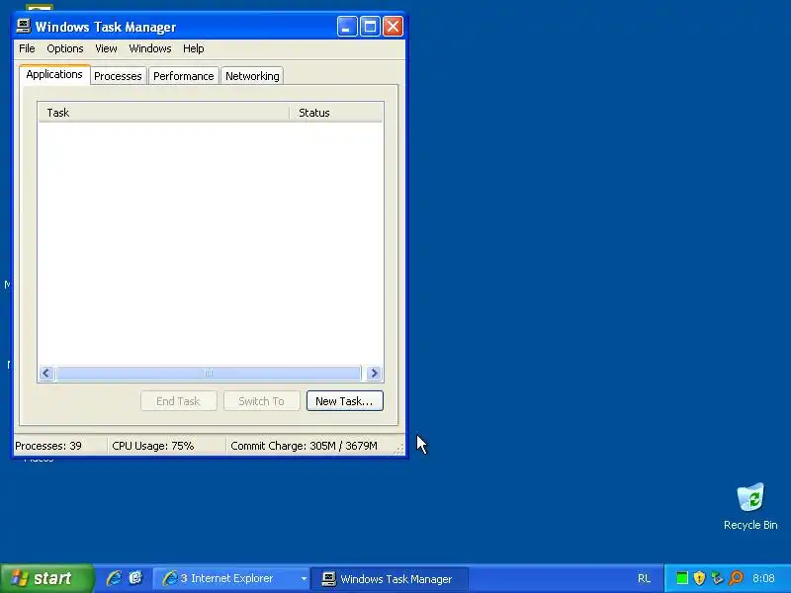Click the Task Manager title bar icon
Viewport: 791px width, 593px height.
coord(23,27)
